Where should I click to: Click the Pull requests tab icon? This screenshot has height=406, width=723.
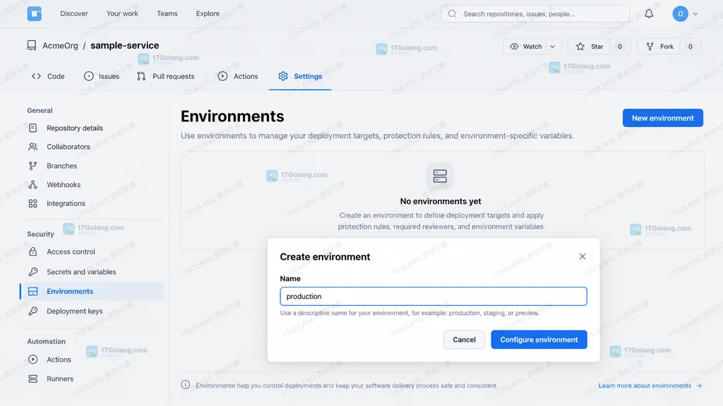click(141, 76)
